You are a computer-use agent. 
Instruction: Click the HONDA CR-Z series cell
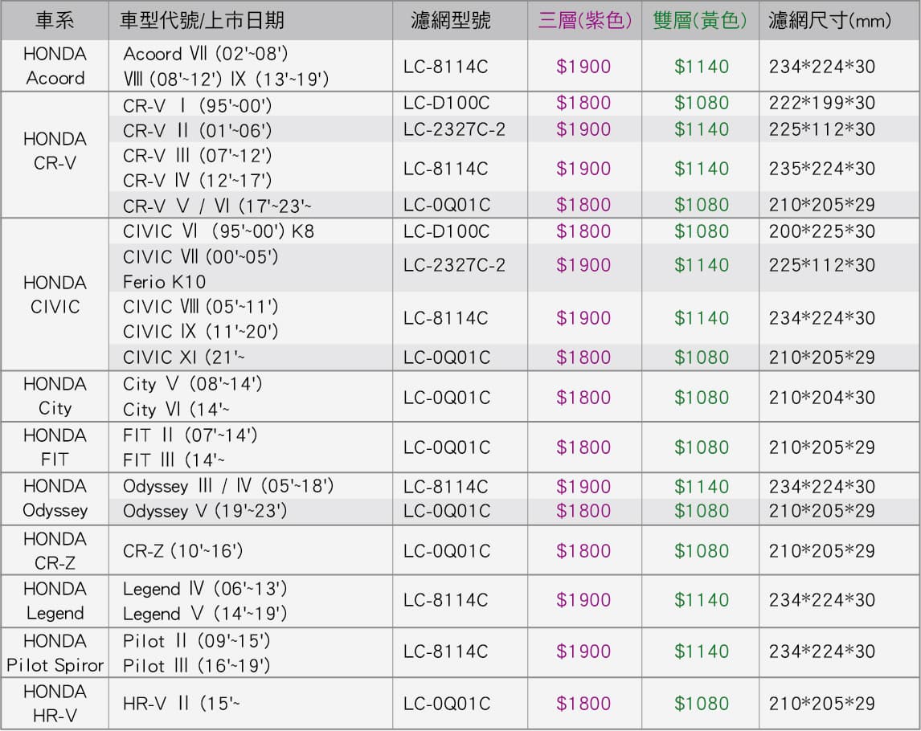point(55,551)
